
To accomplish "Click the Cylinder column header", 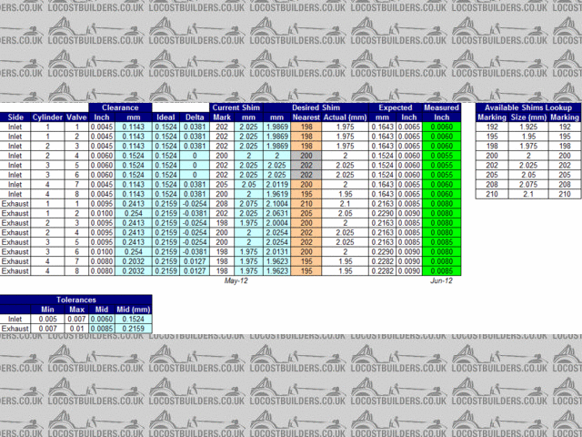I will (x=48, y=117).
